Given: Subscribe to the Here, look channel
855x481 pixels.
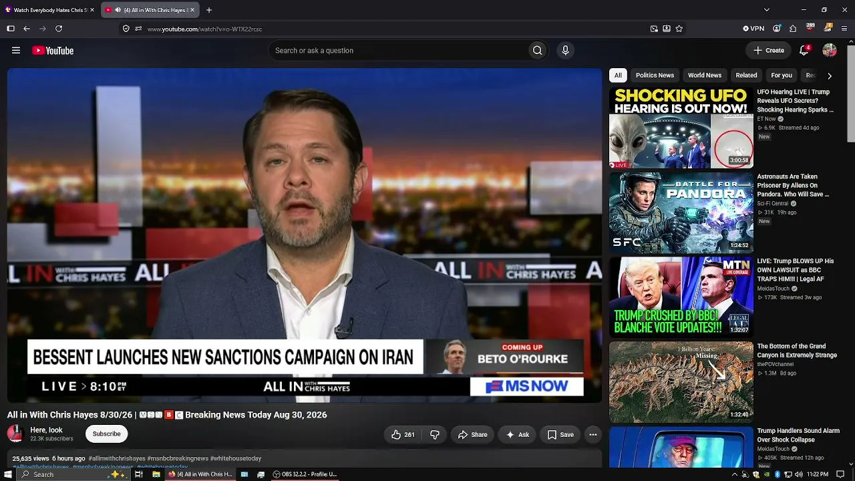Looking at the screenshot, I should (x=107, y=434).
